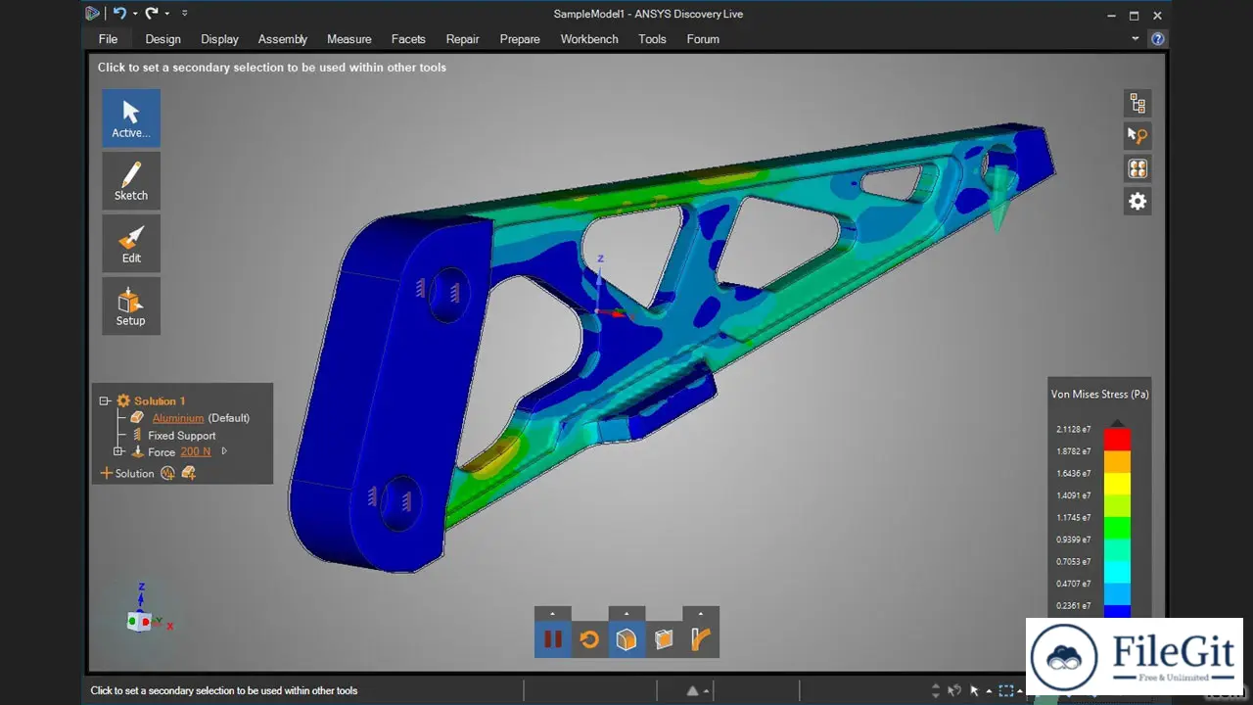This screenshot has height=705, width=1253.
Task: Undo the last action
Action: click(x=119, y=13)
